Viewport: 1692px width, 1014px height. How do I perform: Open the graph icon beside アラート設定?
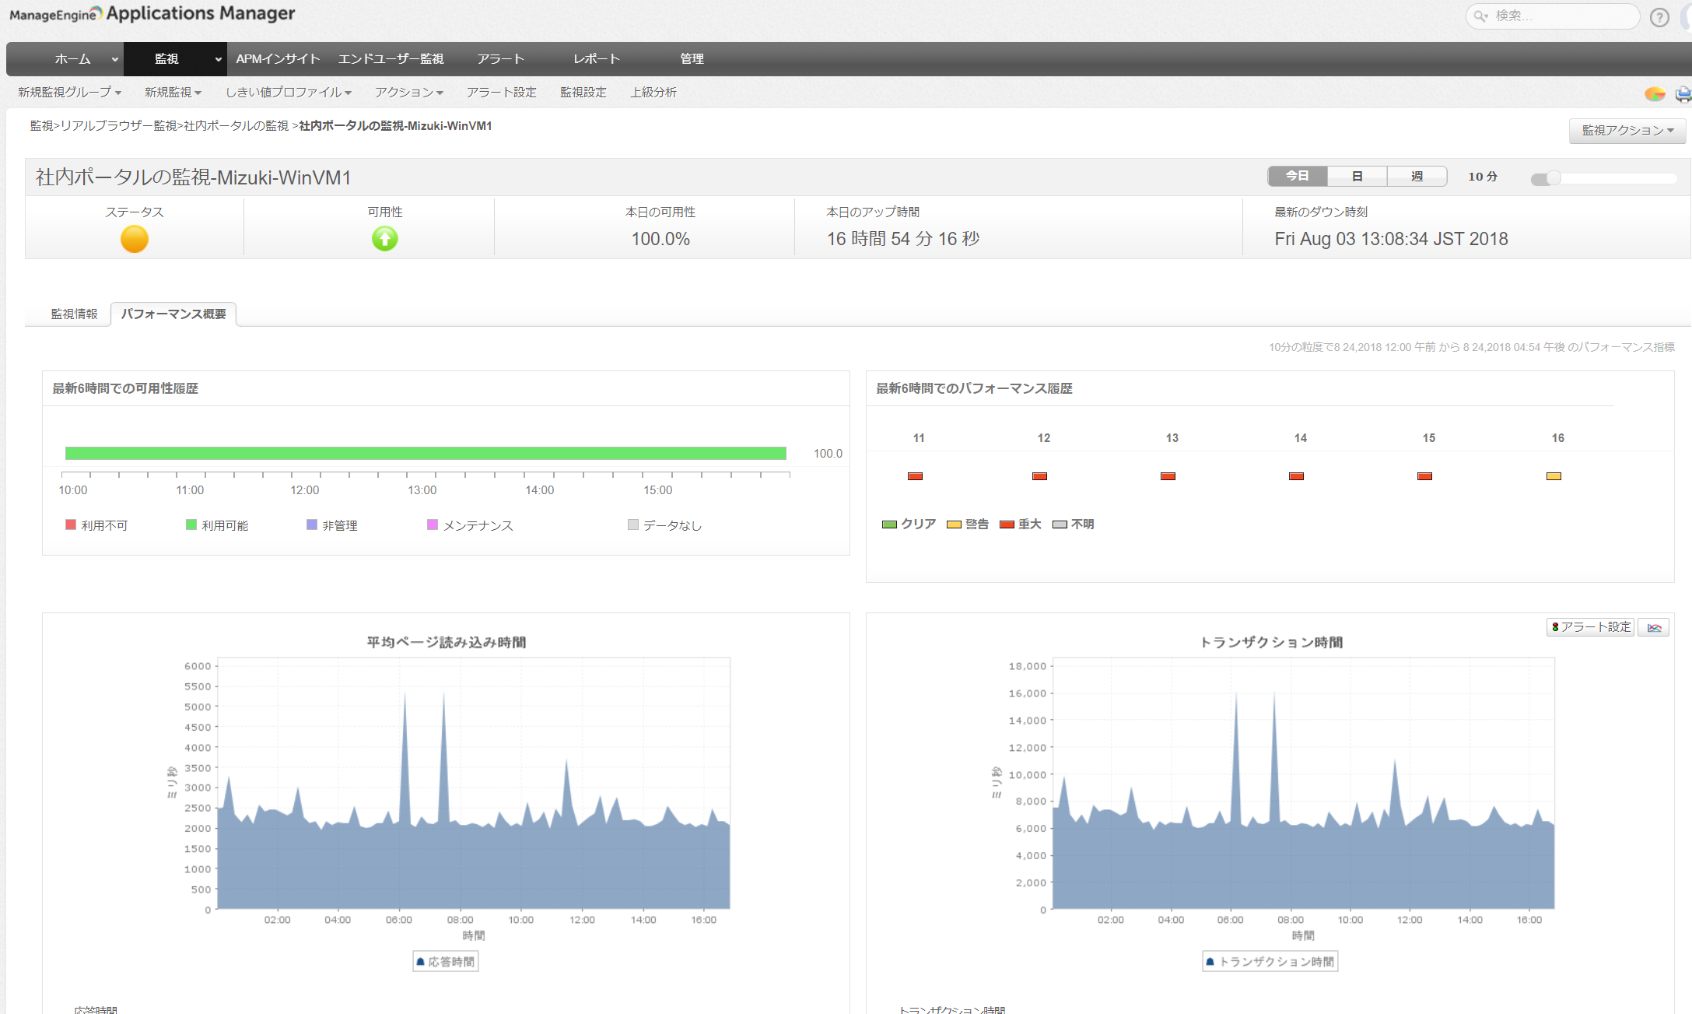click(x=1654, y=627)
